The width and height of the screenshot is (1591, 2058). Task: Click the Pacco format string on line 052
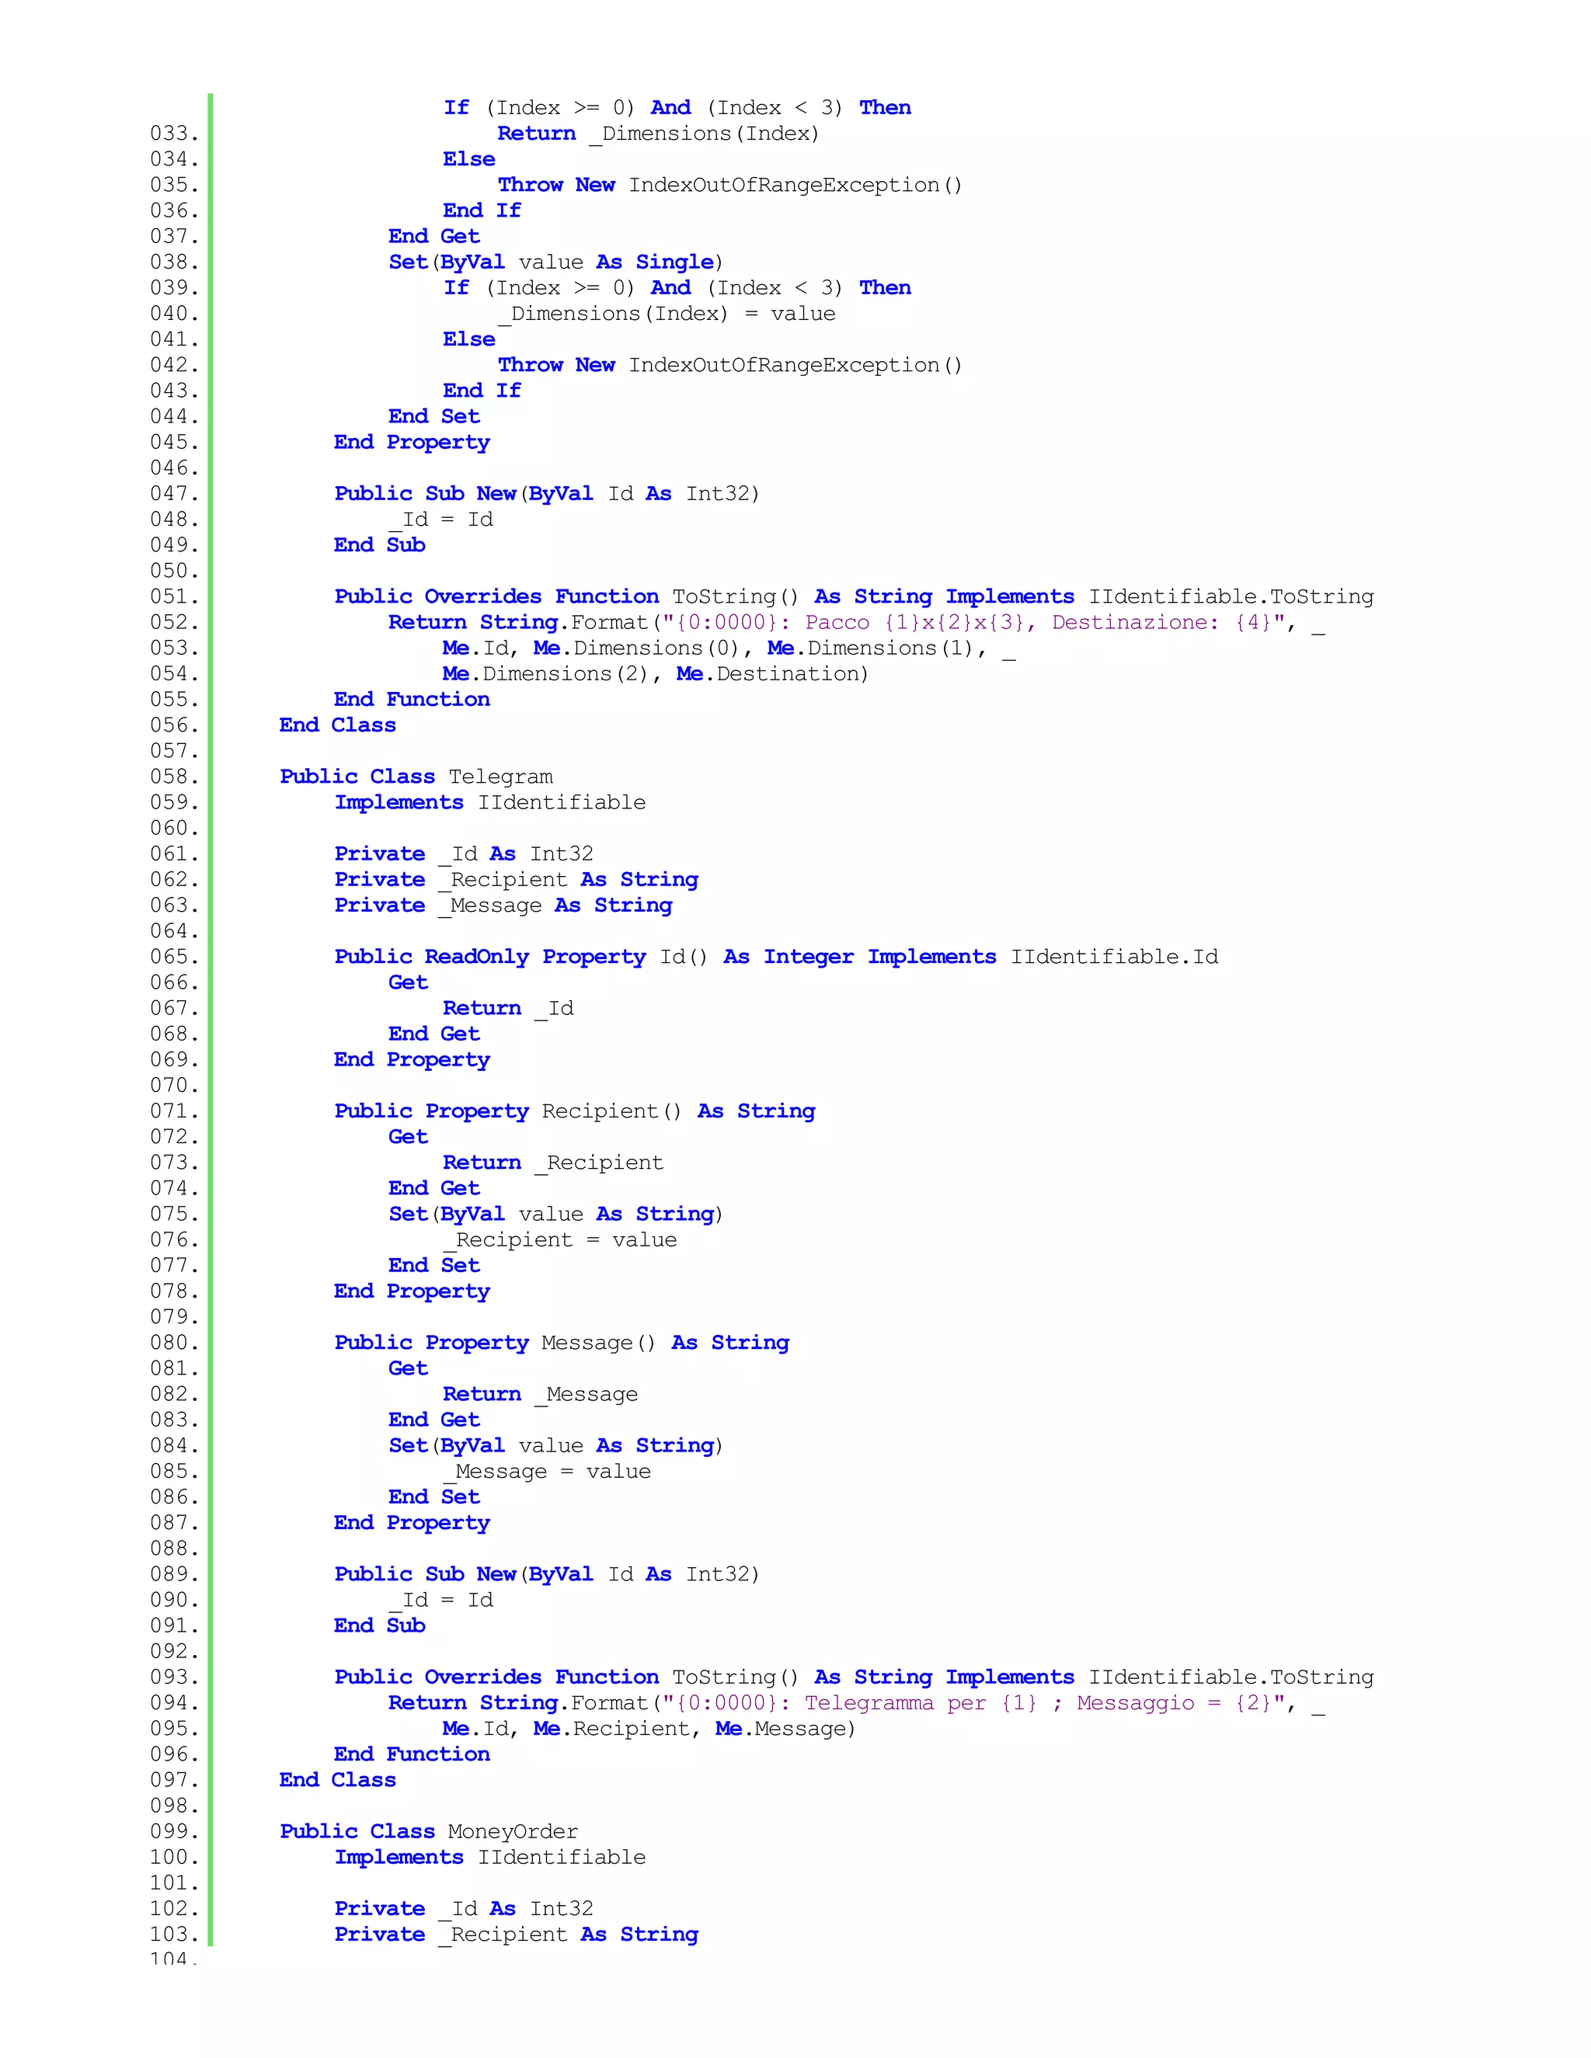point(973,623)
